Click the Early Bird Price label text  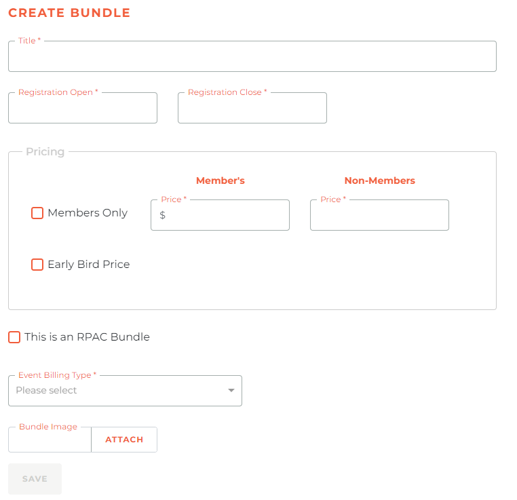89,265
